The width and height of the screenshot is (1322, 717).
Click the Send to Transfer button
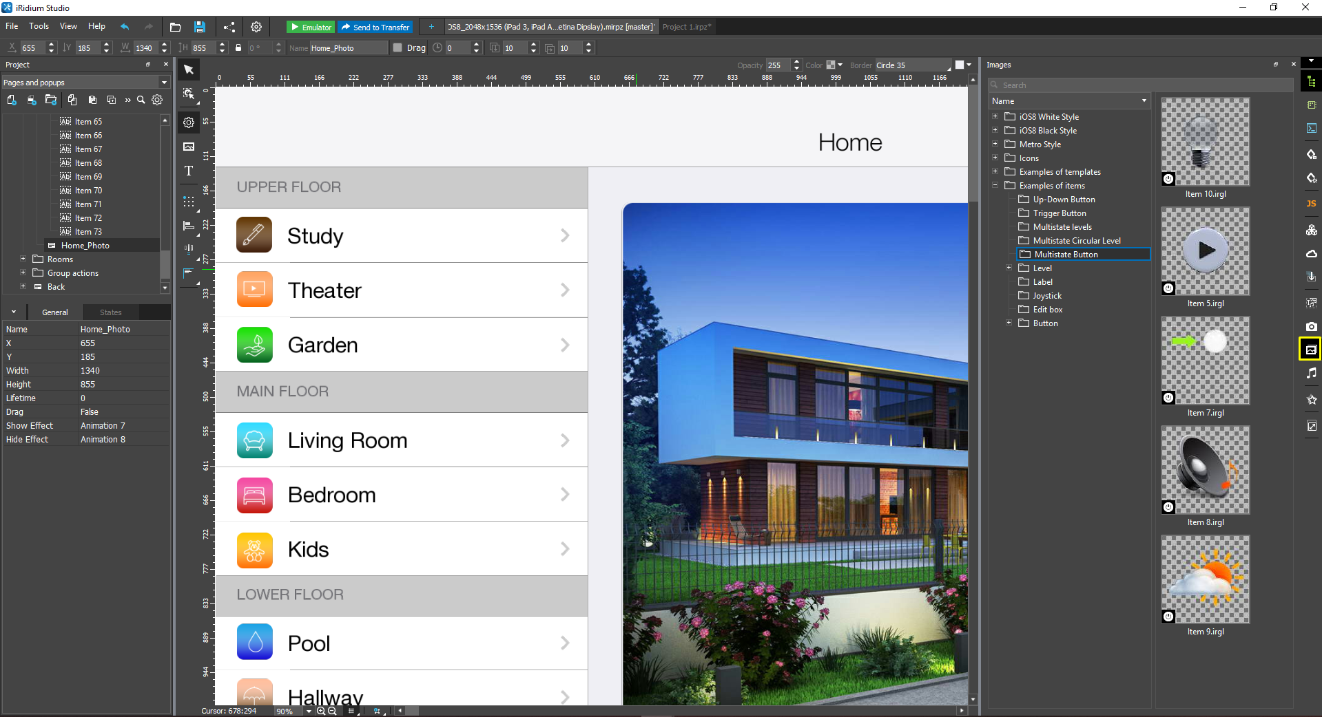375,27
